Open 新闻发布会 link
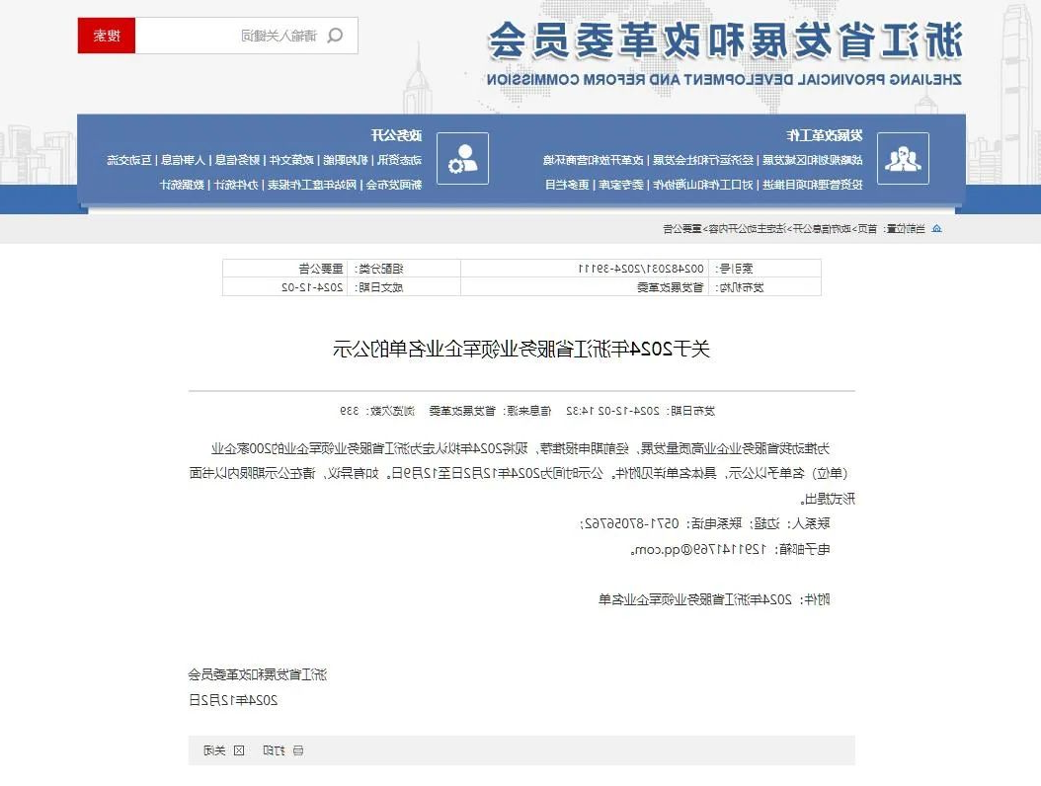 [394, 185]
